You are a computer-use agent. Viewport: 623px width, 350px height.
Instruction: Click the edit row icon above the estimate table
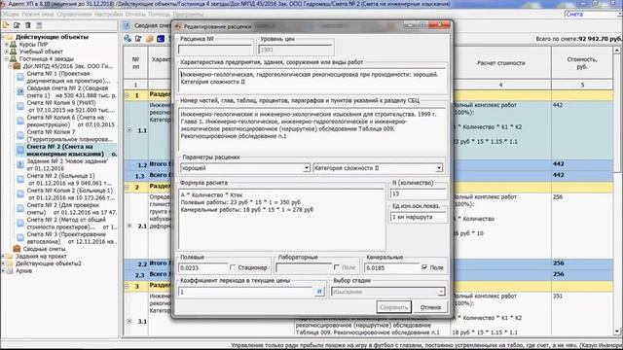coord(138,39)
